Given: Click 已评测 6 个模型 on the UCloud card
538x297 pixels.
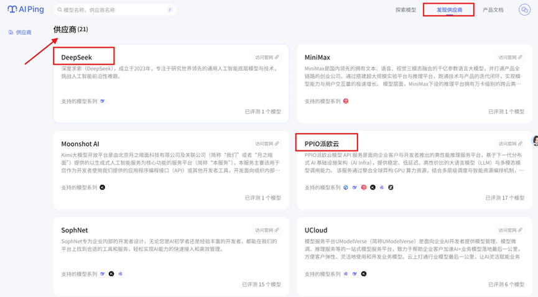Looking at the screenshot, I should click(506, 285).
